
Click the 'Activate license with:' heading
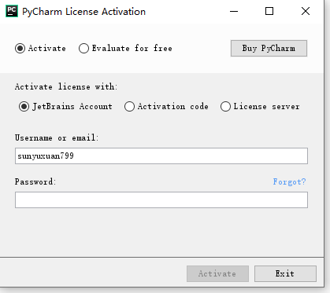tap(66, 86)
